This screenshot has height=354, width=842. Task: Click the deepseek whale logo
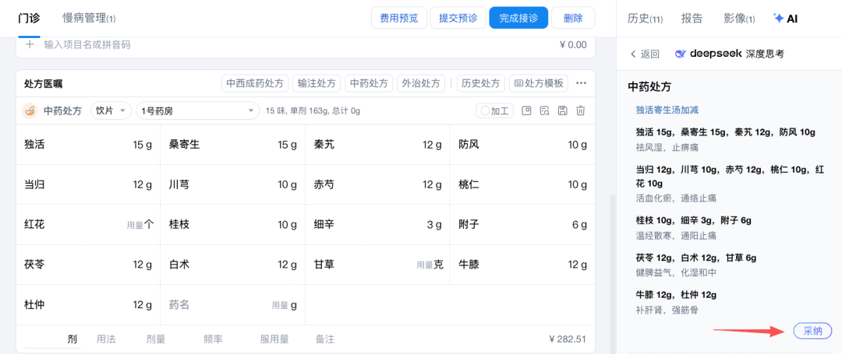tap(681, 54)
